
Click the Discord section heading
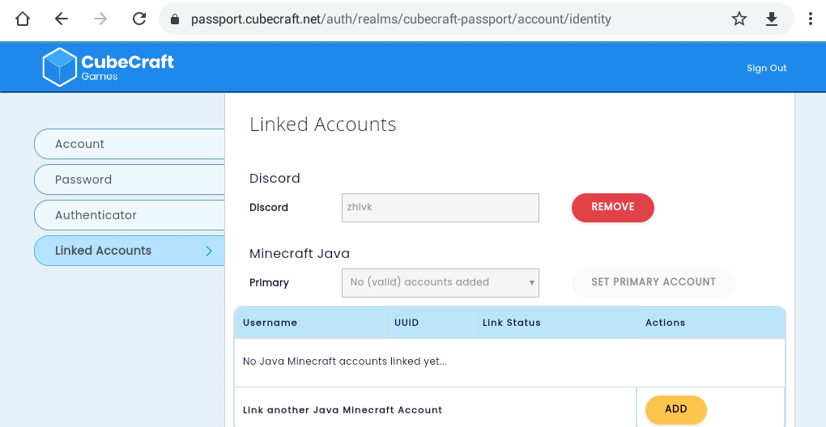[275, 178]
